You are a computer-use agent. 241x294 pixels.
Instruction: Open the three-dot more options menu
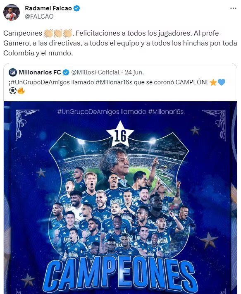tap(233, 8)
